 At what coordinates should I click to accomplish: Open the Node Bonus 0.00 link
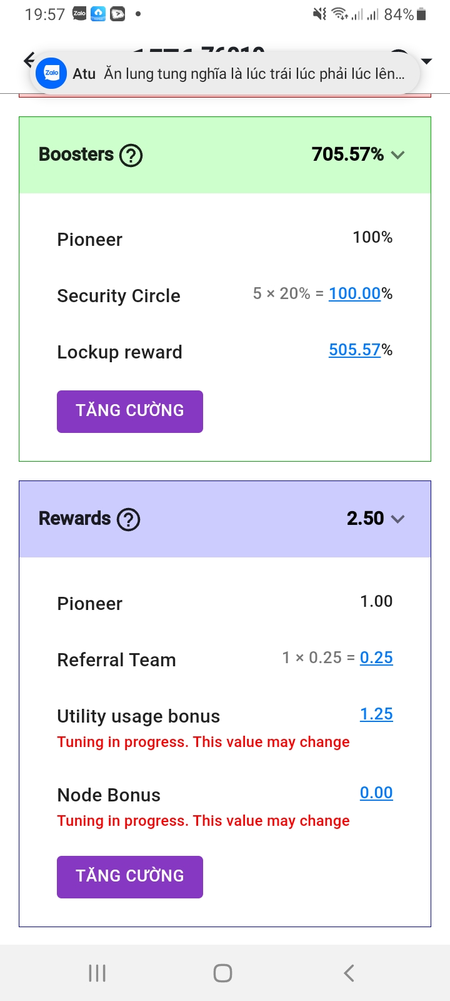point(376,793)
